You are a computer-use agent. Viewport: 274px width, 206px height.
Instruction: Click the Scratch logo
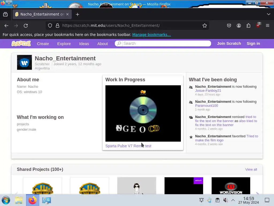click(x=21, y=43)
